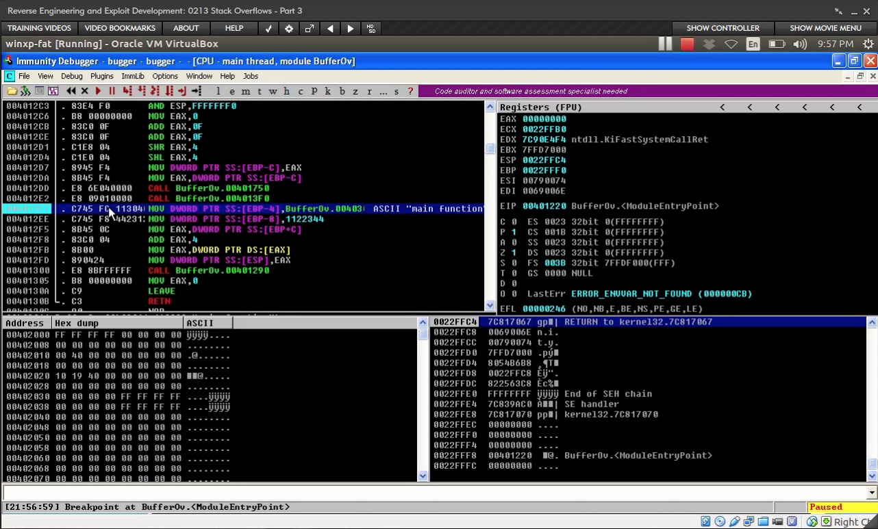Click the red question mark help icon

point(411,91)
